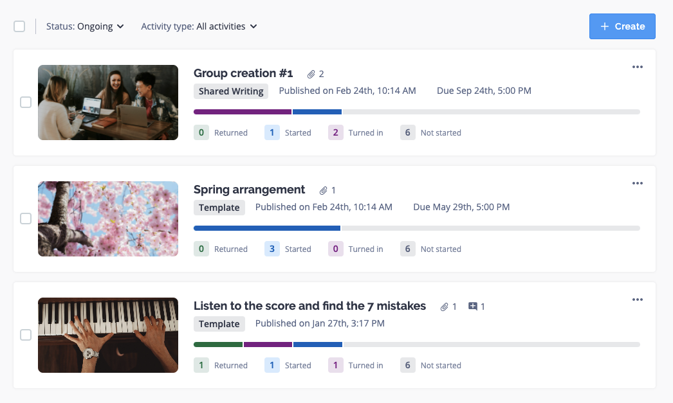Open three-dot menu for Listen to the score
Viewport: 673px width, 403px height.
638,300
